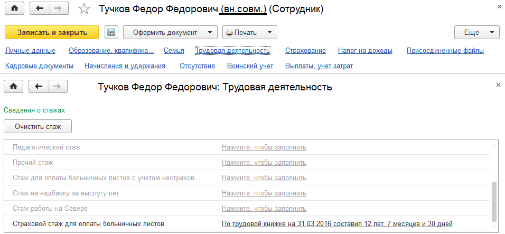Click home icon in Трудовая деятельность panel

[x=14, y=86]
